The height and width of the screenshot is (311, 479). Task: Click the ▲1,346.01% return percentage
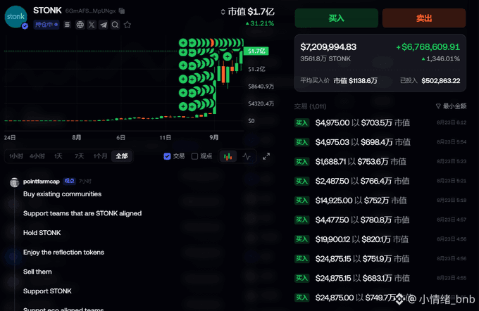click(x=440, y=58)
